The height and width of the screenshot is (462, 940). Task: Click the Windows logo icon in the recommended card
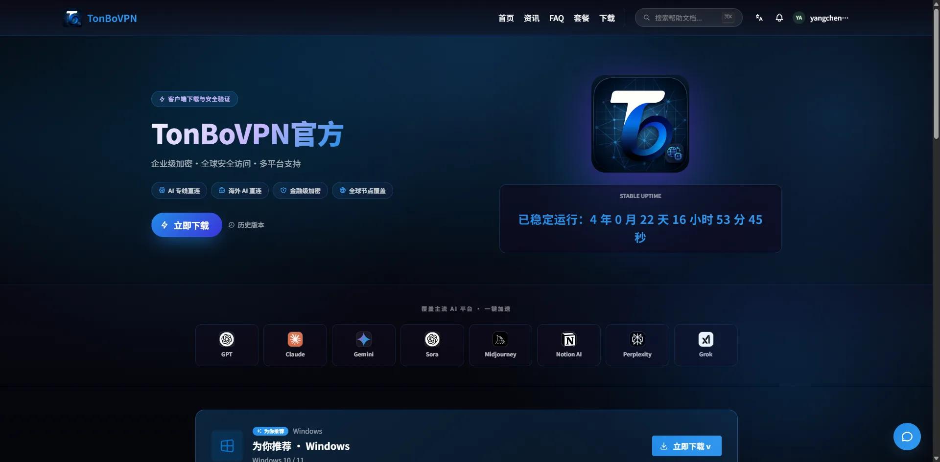point(227,446)
